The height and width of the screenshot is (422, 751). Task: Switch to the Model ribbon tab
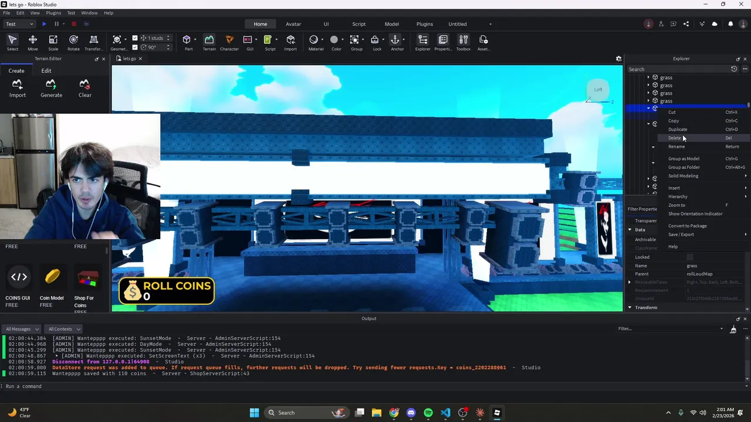(x=392, y=24)
